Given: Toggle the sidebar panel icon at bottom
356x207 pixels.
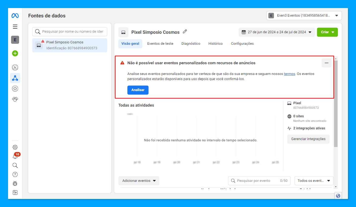Looking at the screenshot, I should point(15,193).
